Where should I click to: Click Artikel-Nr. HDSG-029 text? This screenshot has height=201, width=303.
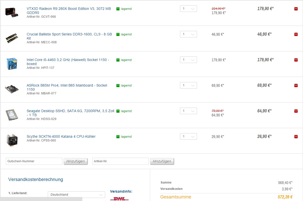pos(41,119)
